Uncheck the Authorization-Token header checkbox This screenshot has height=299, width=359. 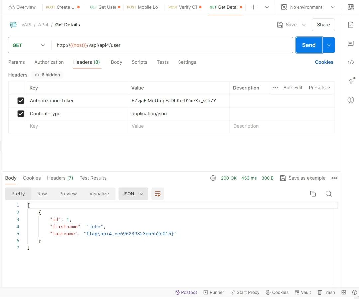(21, 101)
